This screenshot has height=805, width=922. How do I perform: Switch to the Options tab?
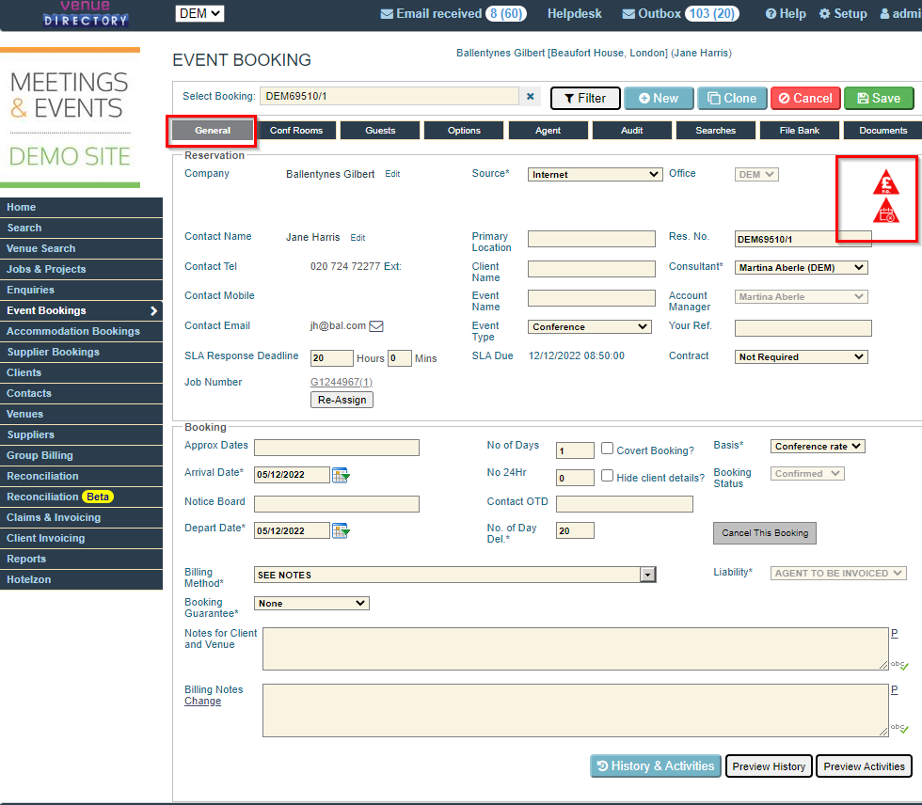point(464,131)
